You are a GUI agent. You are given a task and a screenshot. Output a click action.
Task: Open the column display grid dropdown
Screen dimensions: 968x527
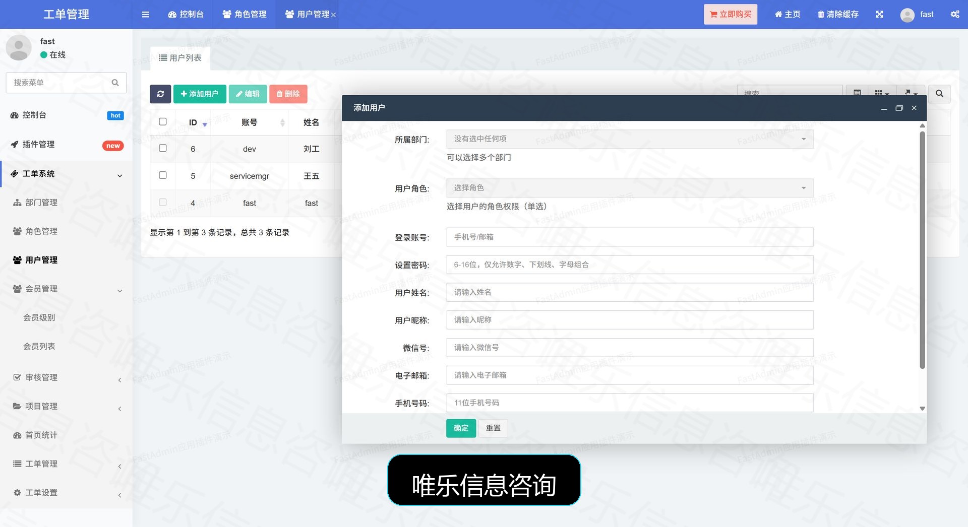pyautogui.click(x=882, y=93)
